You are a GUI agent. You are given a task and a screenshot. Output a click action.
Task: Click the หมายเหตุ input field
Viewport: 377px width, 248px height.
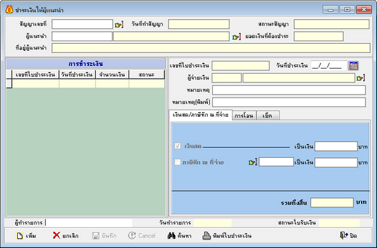coord(289,90)
